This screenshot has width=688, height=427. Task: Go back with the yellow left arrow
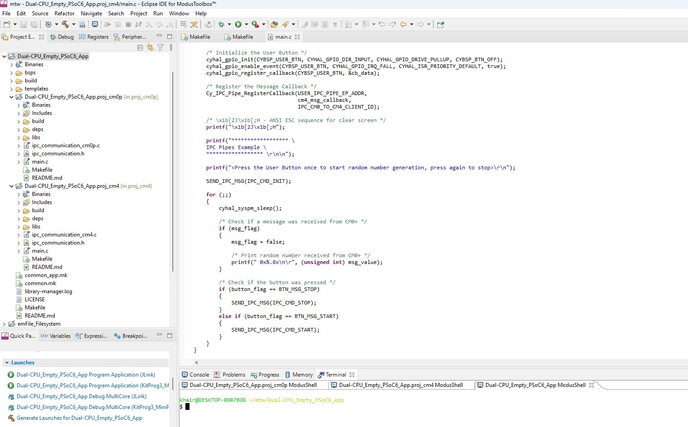pos(403,24)
